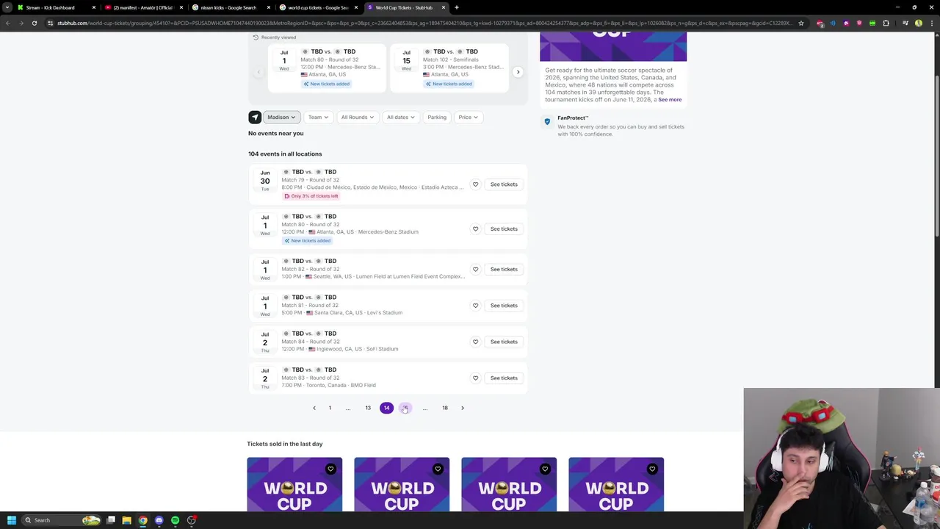Open recently viewed Jul 1 Match 80 card
The image size is (940, 529).
tap(327, 68)
